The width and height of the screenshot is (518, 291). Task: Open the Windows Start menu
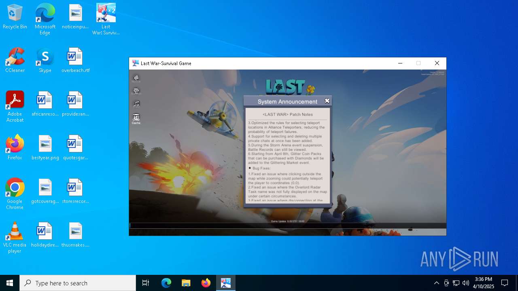point(10,283)
